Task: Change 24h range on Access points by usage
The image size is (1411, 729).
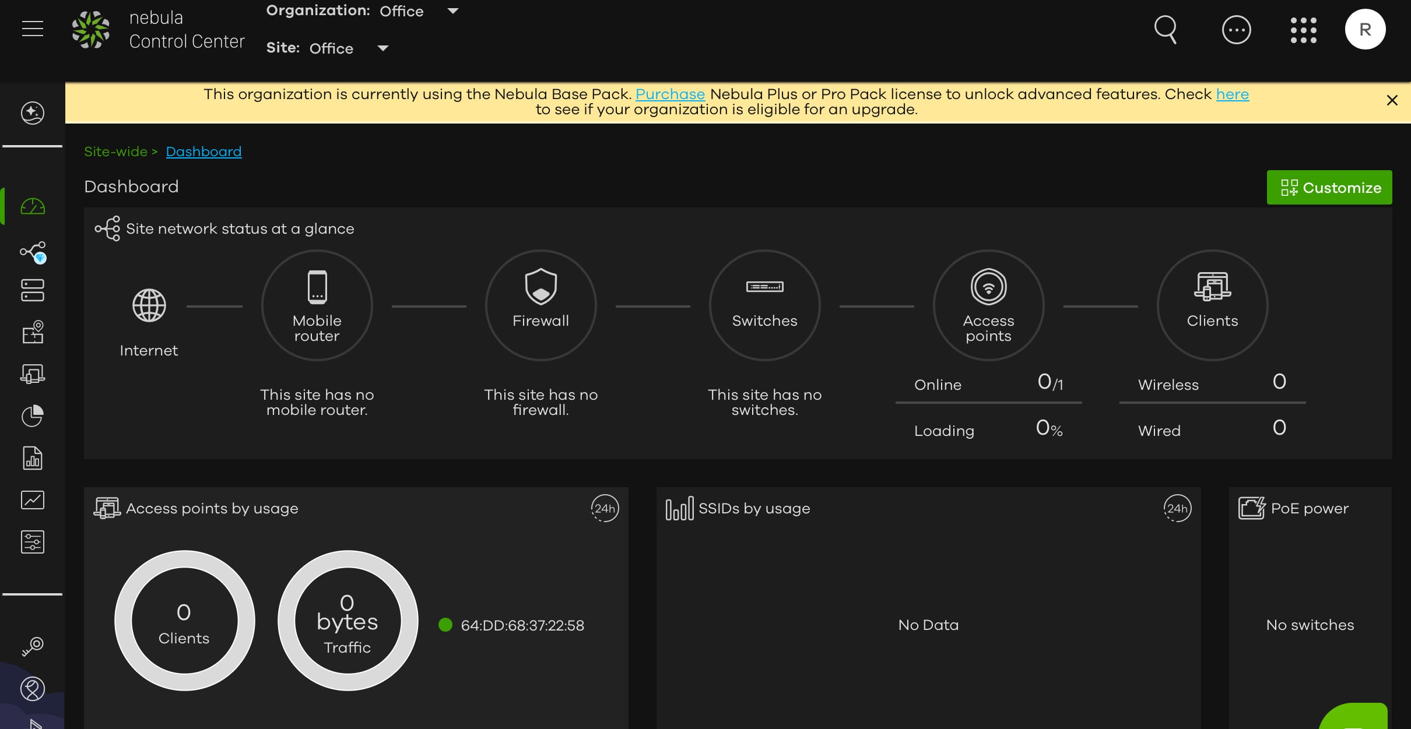Action: coord(605,509)
